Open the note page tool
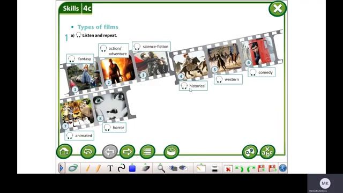 pos(201,168)
